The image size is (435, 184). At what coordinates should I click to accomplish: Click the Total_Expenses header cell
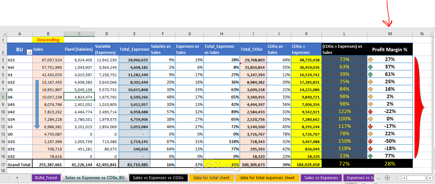click(x=134, y=49)
